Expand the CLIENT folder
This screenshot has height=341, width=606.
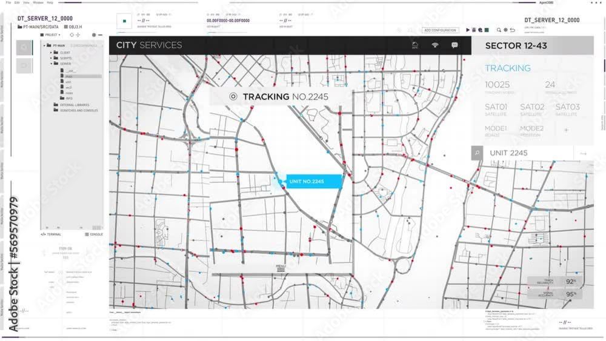51,53
